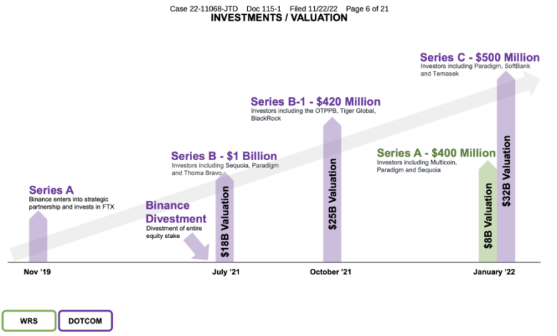Click the October '21 timeline marker

(x=331, y=272)
